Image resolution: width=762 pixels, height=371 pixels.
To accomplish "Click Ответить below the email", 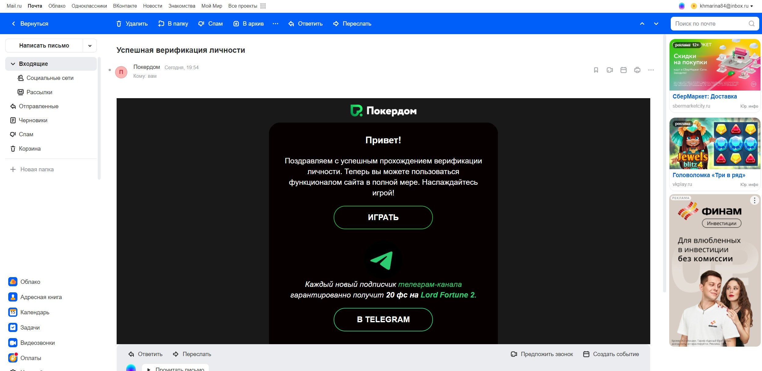I will pyautogui.click(x=145, y=354).
